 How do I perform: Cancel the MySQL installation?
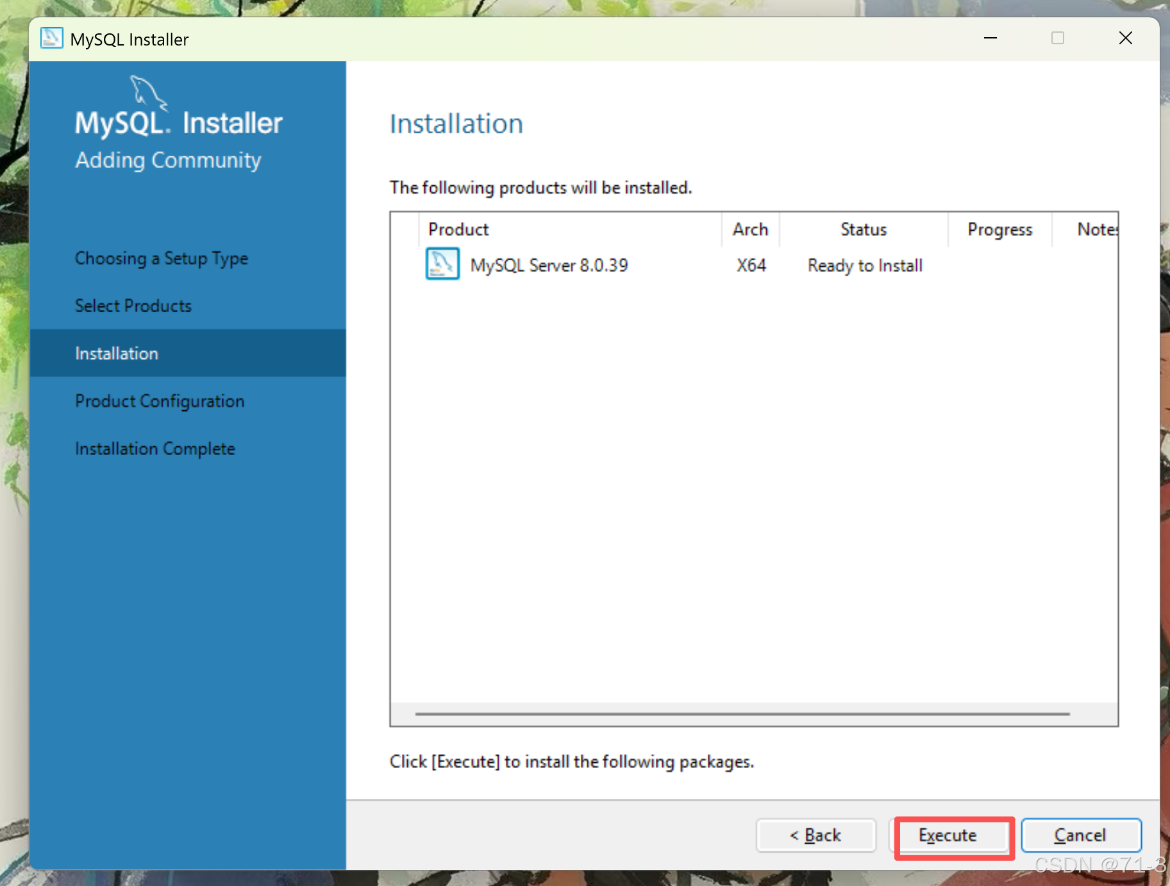tap(1081, 835)
